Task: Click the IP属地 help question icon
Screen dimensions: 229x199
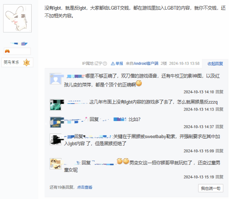Action: pyautogui.click(x=105, y=63)
